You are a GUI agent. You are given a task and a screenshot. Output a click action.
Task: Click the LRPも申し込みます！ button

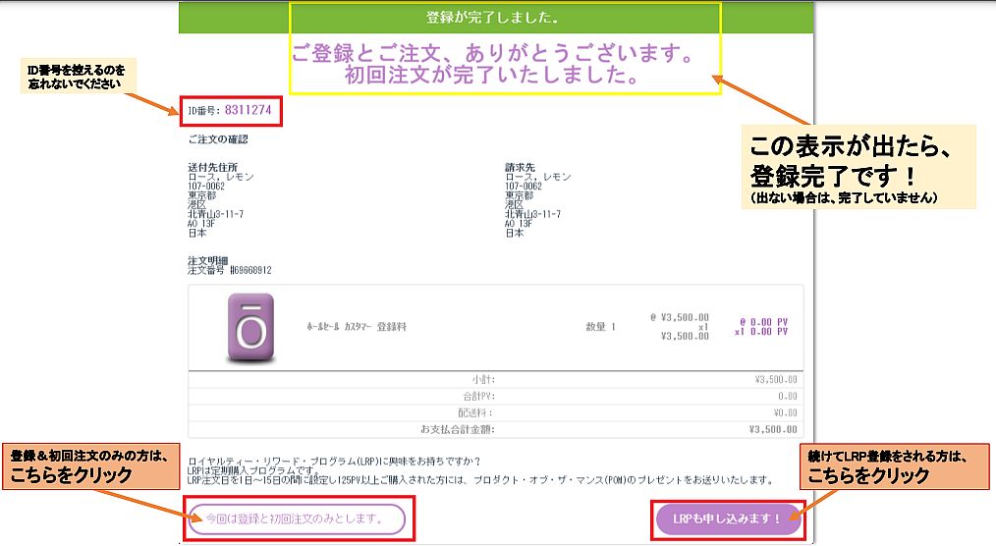click(728, 519)
